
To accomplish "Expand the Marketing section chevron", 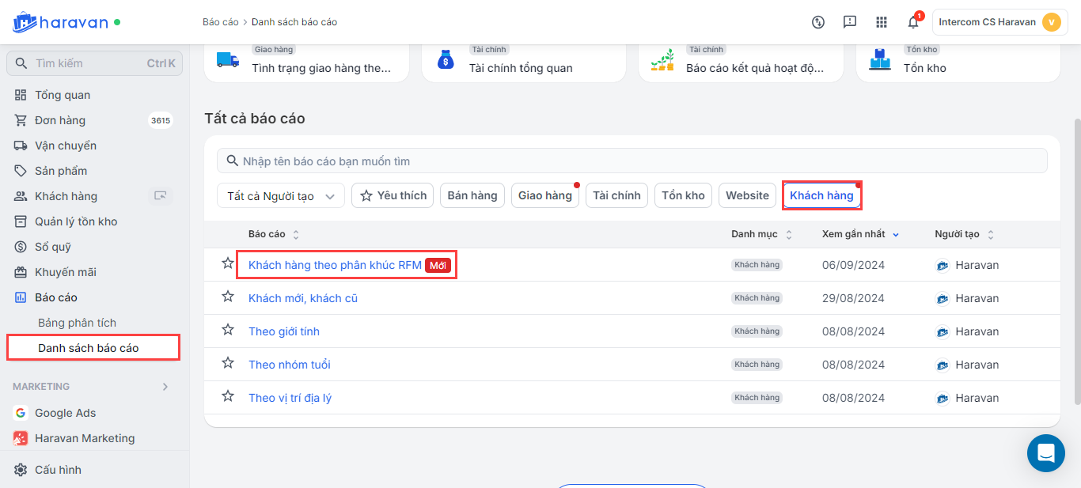I will tap(165, 387).
